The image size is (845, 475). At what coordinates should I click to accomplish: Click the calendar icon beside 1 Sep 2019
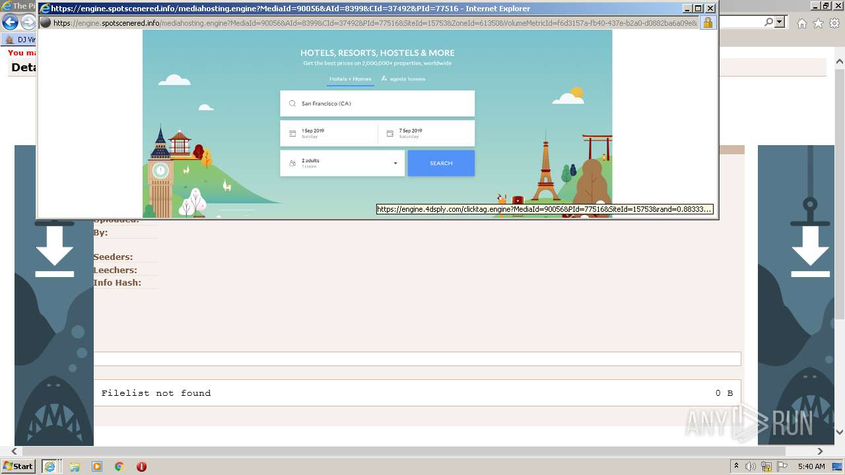pyautogui.click(x=292, y=134)
